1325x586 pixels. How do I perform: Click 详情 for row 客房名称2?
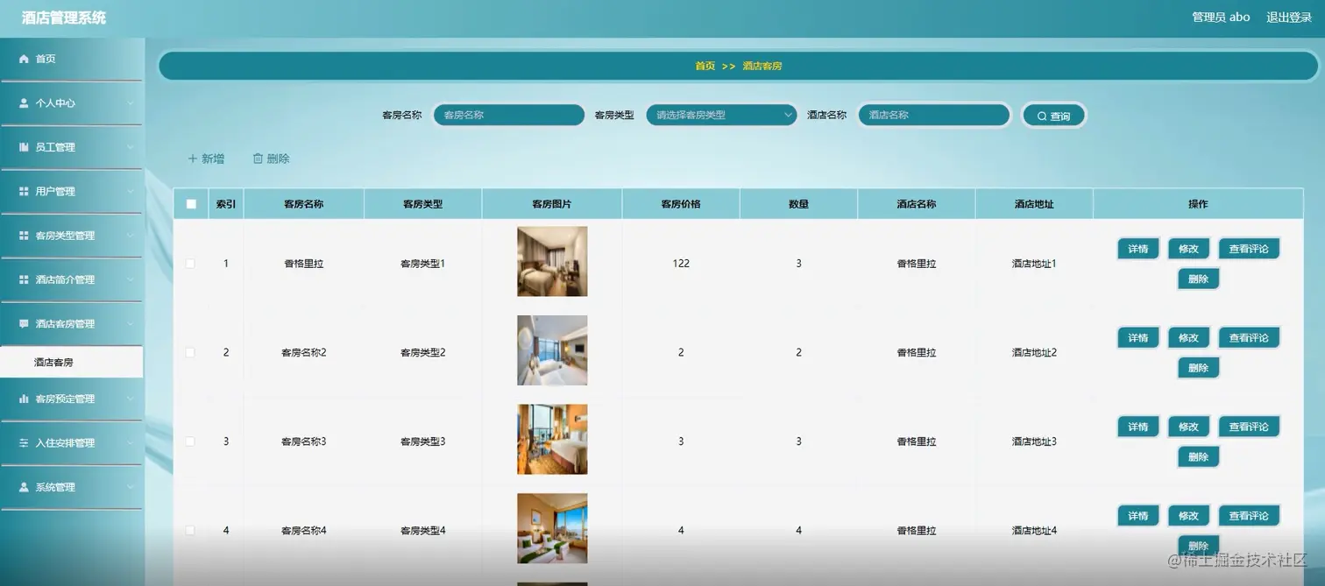[1137, 338]
